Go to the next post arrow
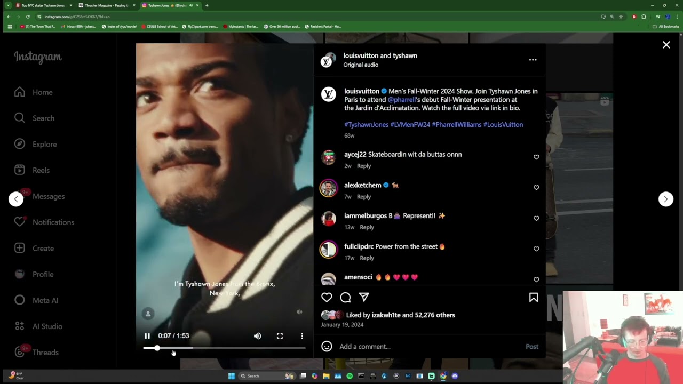The width and height of the screenshot is (683, 384). [x=665, y=199]
